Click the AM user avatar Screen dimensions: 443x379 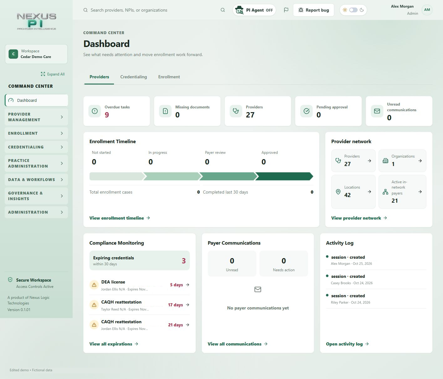427,10
